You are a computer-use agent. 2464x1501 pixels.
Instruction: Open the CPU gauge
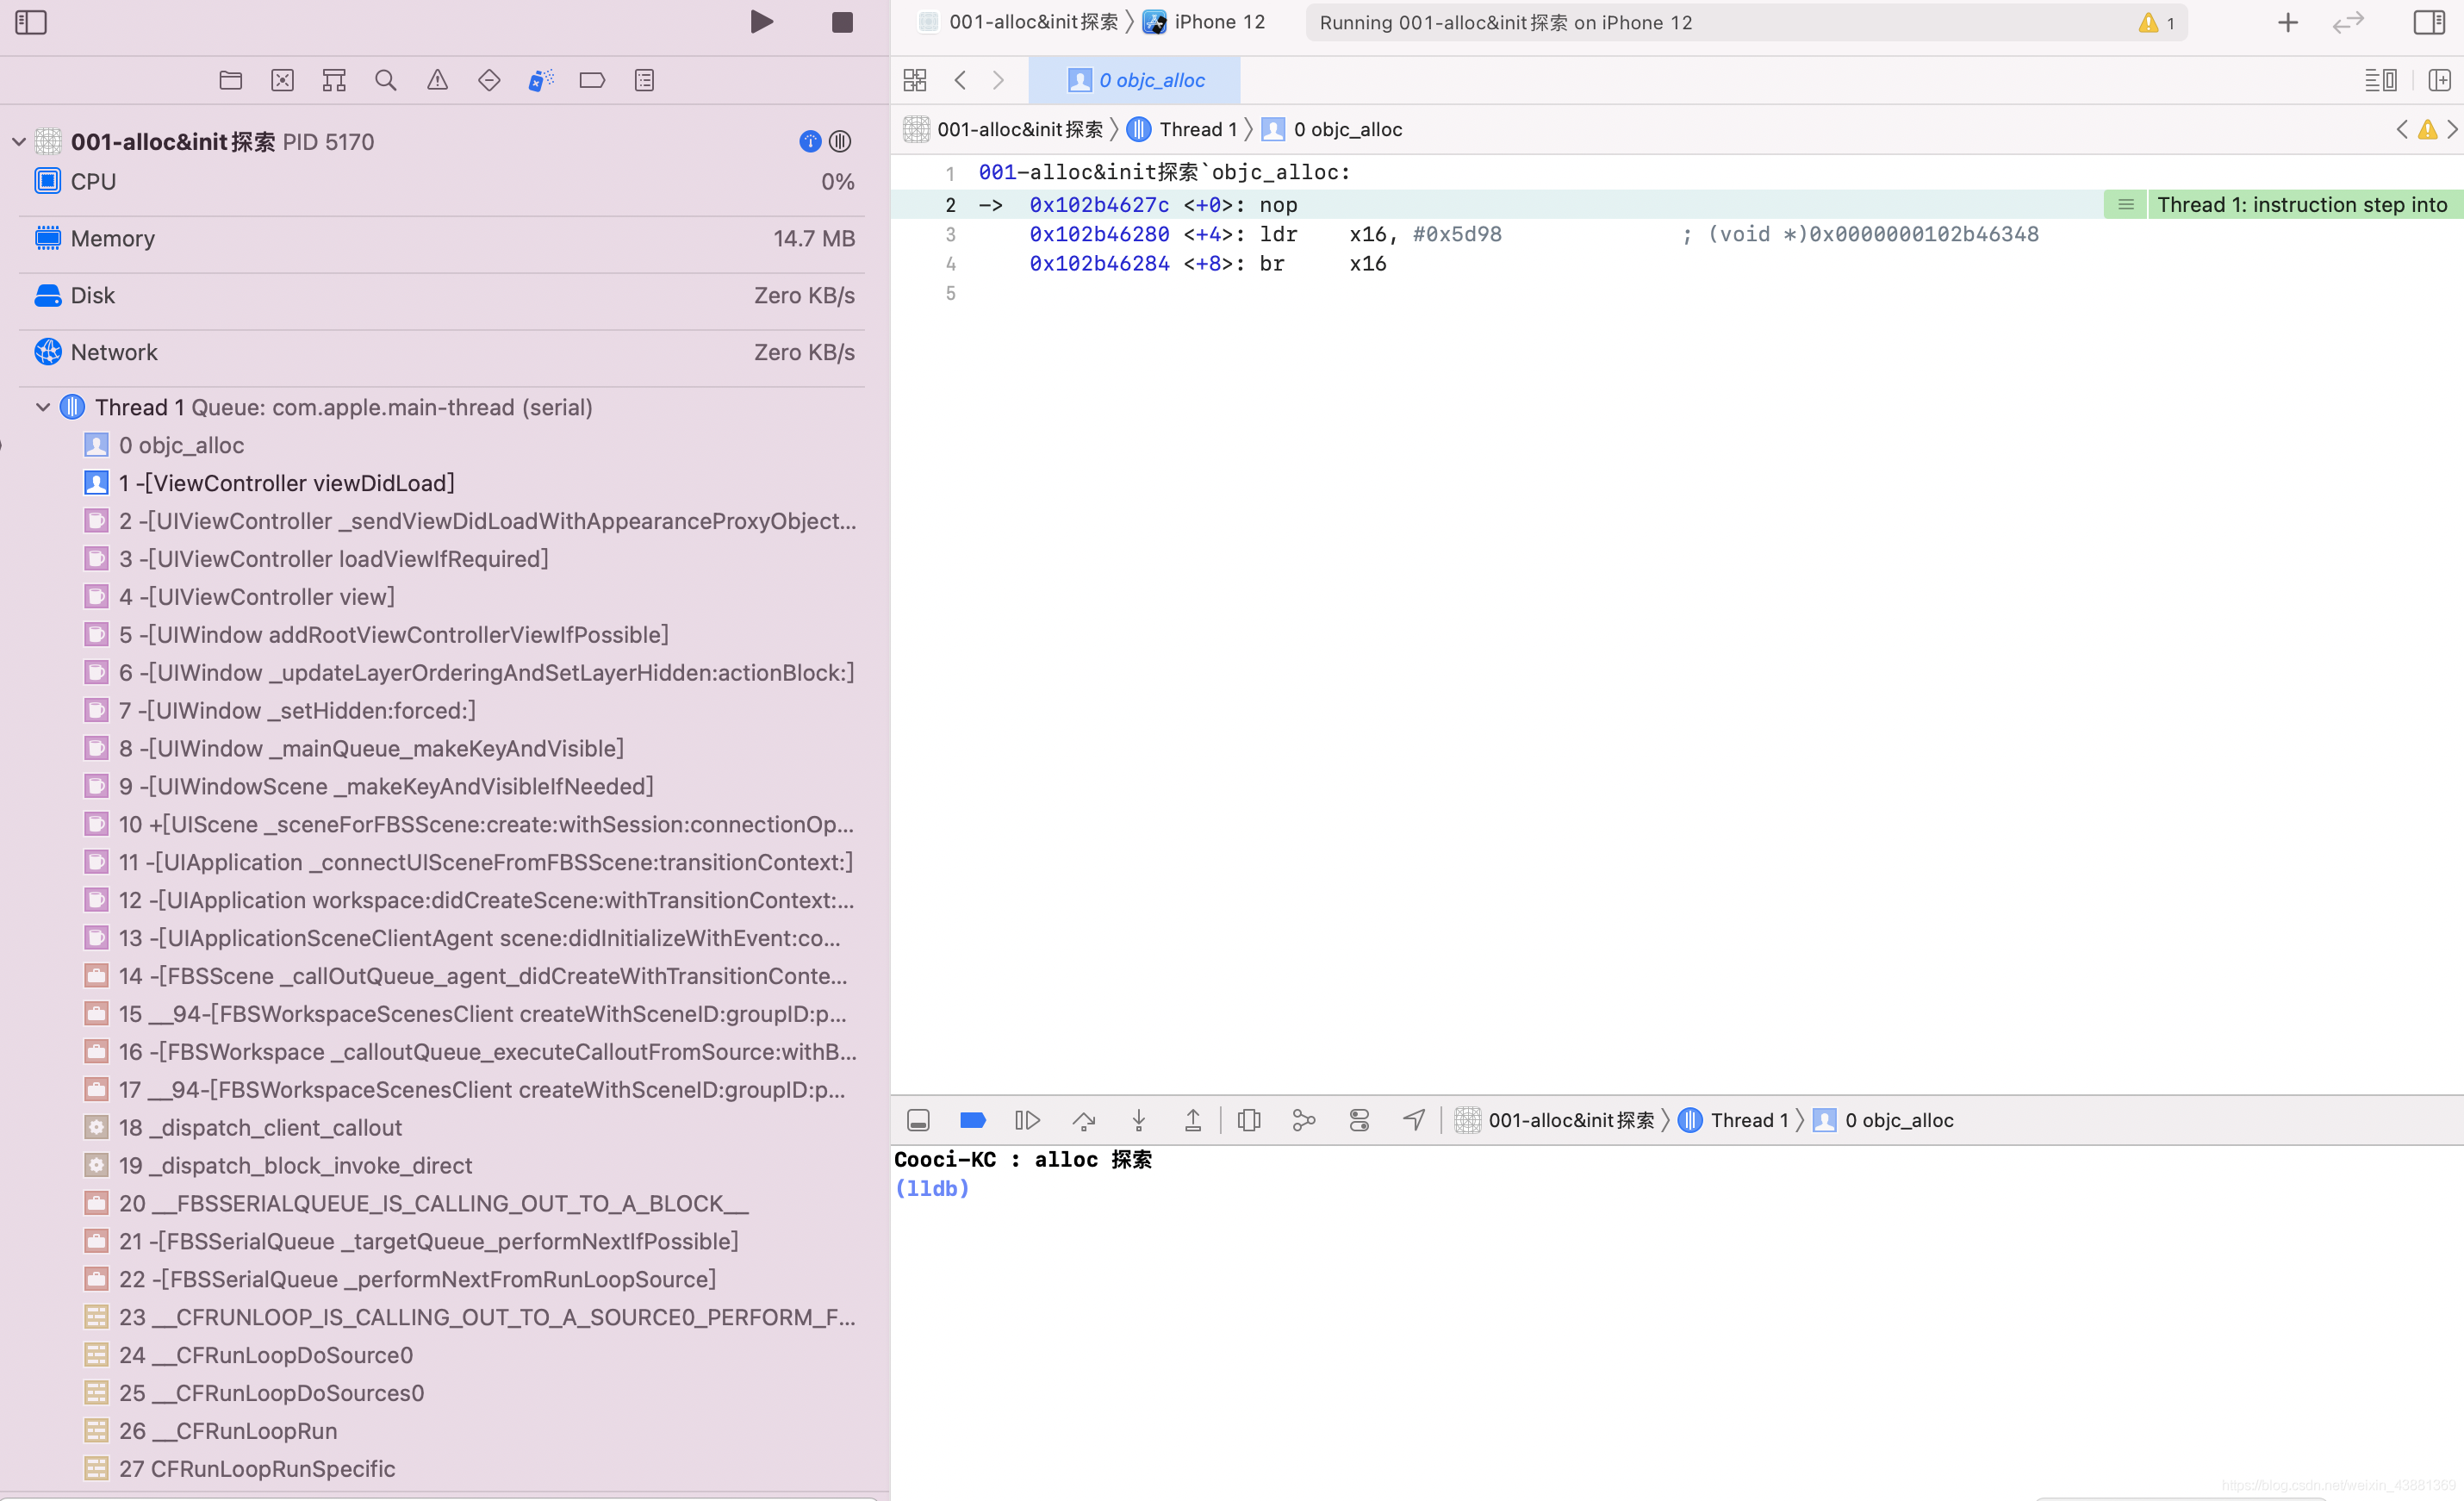pos(442,181)
